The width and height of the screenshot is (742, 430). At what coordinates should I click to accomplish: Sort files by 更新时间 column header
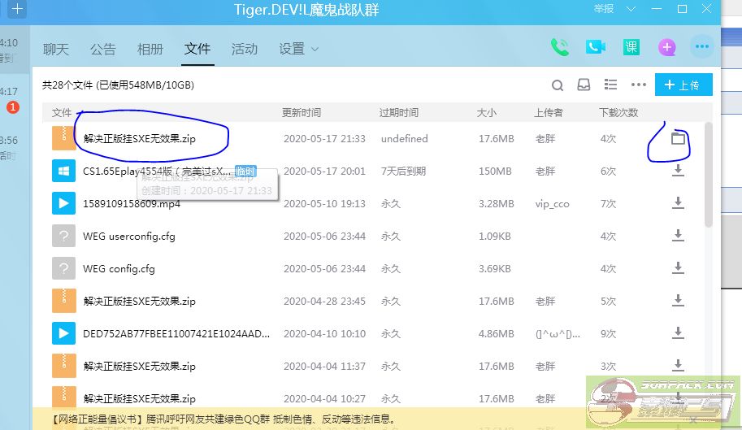[x=301, y=112]
